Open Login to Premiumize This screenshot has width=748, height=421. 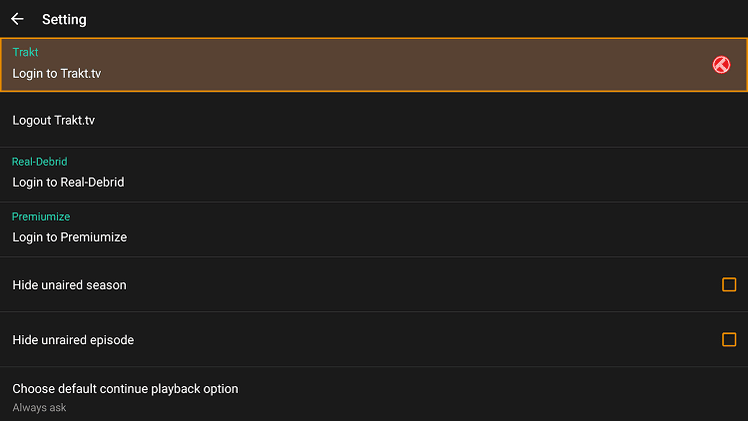tap(70, 237)
